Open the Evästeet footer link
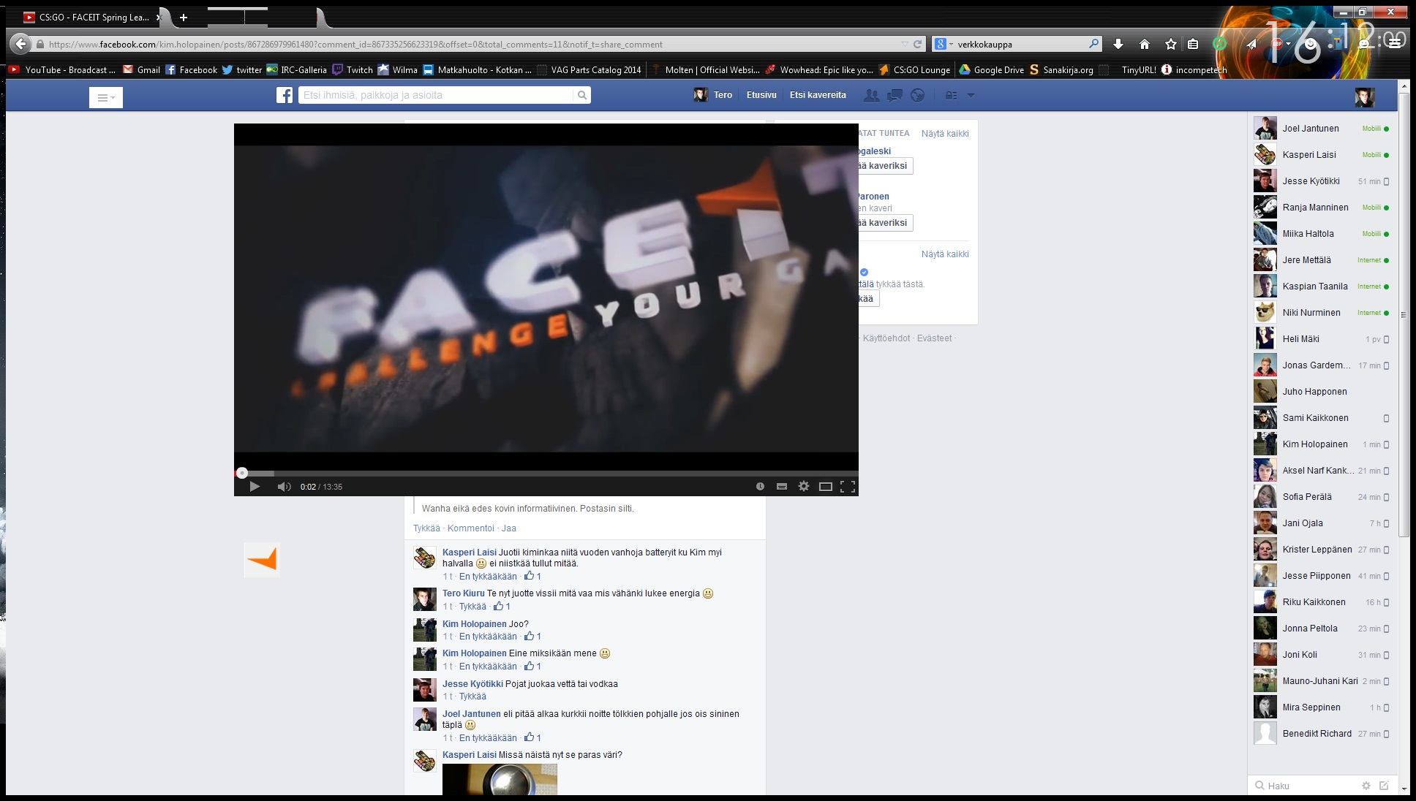This screenshot has height=801, width=1416. 935,338
